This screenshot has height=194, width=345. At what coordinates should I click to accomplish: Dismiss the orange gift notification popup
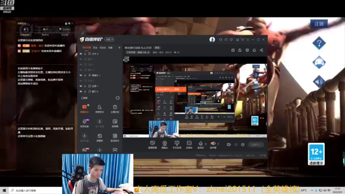pyautogui.click(x=184, y=89)
